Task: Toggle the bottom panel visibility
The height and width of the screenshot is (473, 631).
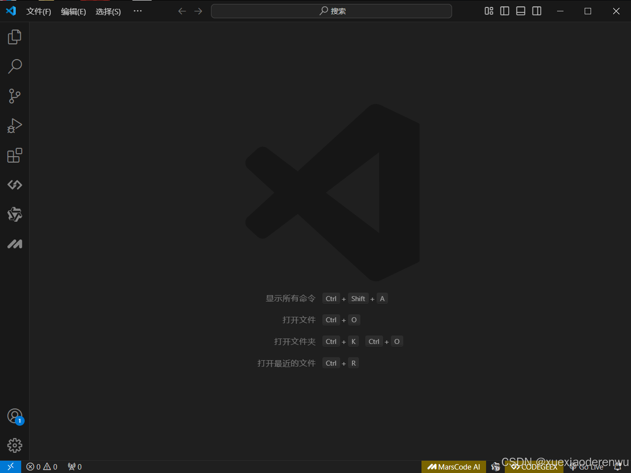Action: (x=521, y=11)
